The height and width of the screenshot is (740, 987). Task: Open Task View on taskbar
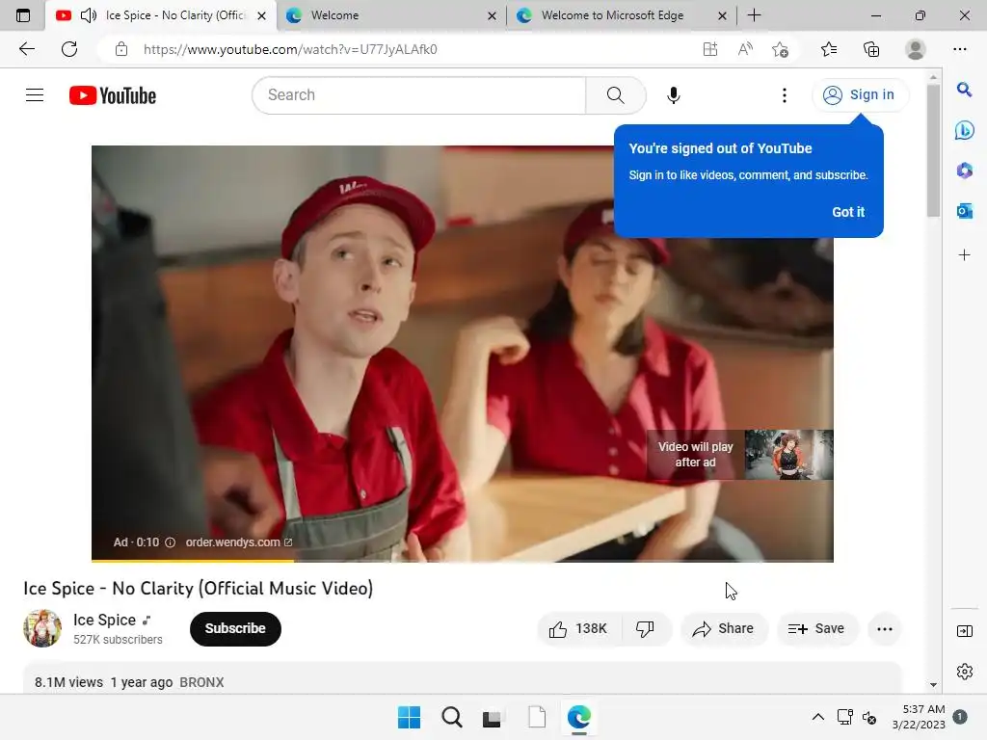coord(493,717)
